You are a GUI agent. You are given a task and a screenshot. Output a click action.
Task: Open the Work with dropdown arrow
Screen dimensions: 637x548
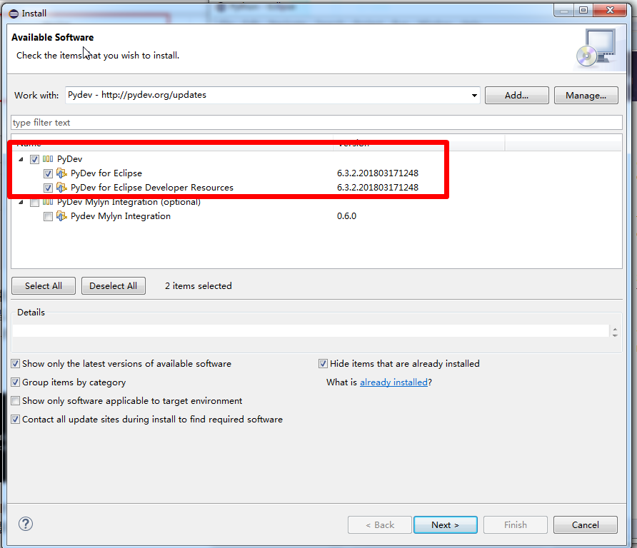(x=474, y=96)
